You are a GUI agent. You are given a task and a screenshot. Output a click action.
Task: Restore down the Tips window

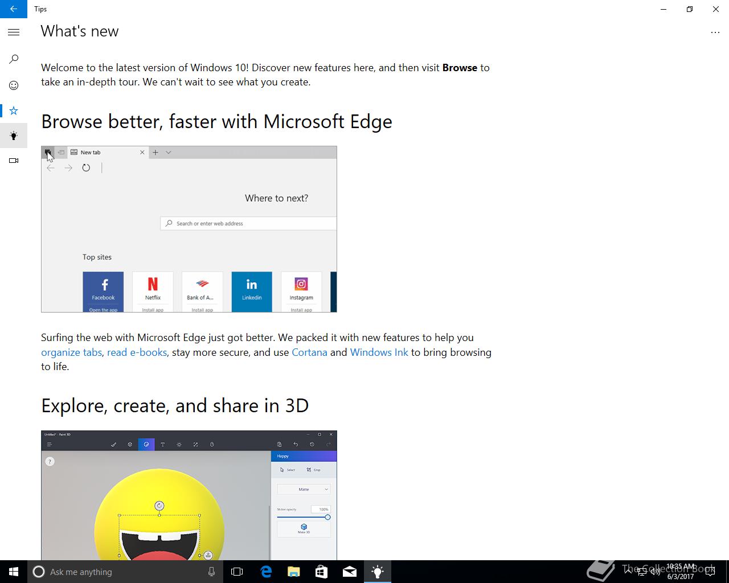click(689, 9)
